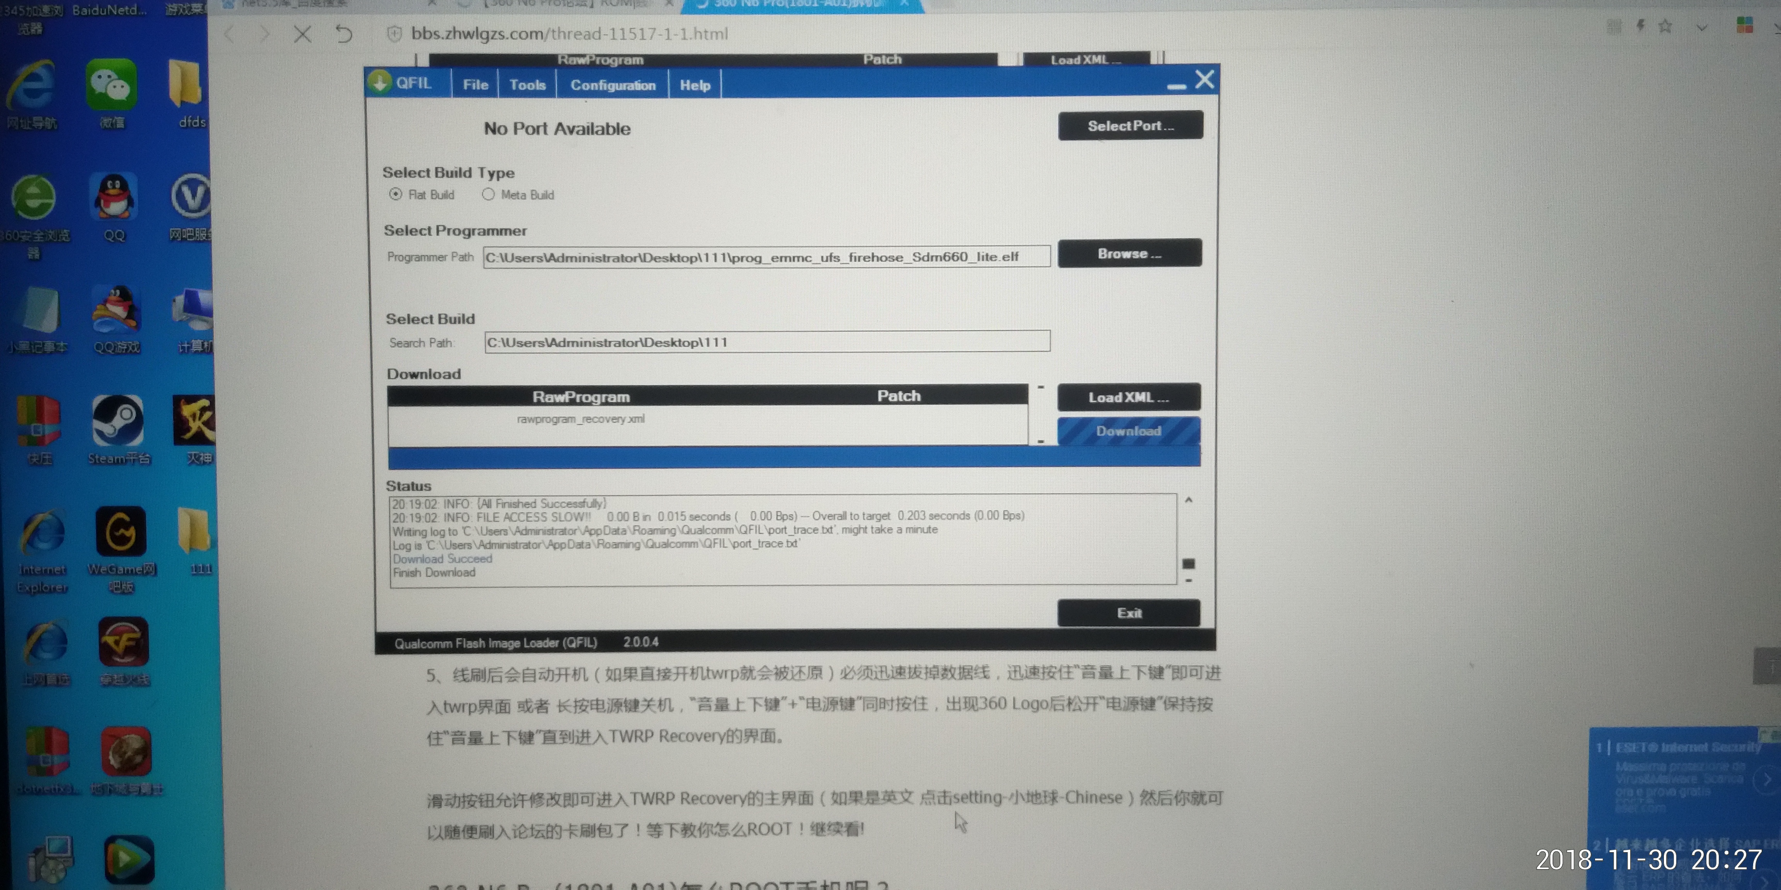The height and width of the screenshot is (890, 1781).
Task: Click the colorful grid extensions icon
Action: (x=1744, y=25)
